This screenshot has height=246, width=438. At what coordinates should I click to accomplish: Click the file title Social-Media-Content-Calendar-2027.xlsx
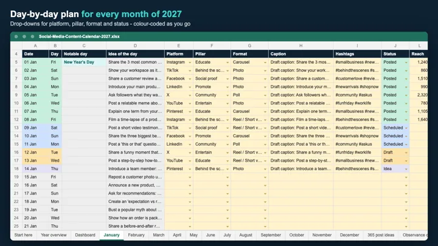(x=79, y=36)
